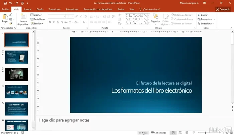This screenshot has height=135, width=234.
Task: Click the clear formatting icon
Action: click(x=86, y=16)
